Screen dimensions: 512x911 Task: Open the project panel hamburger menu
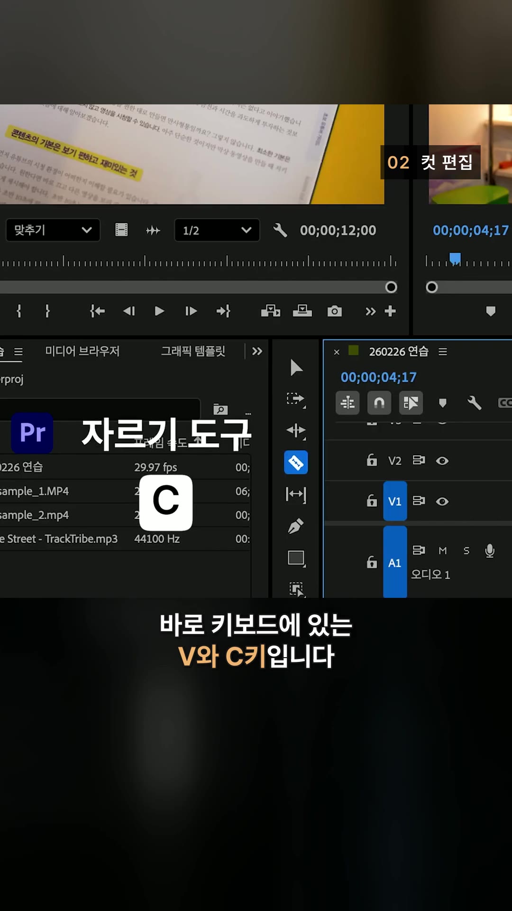click(x=18, y=352)
